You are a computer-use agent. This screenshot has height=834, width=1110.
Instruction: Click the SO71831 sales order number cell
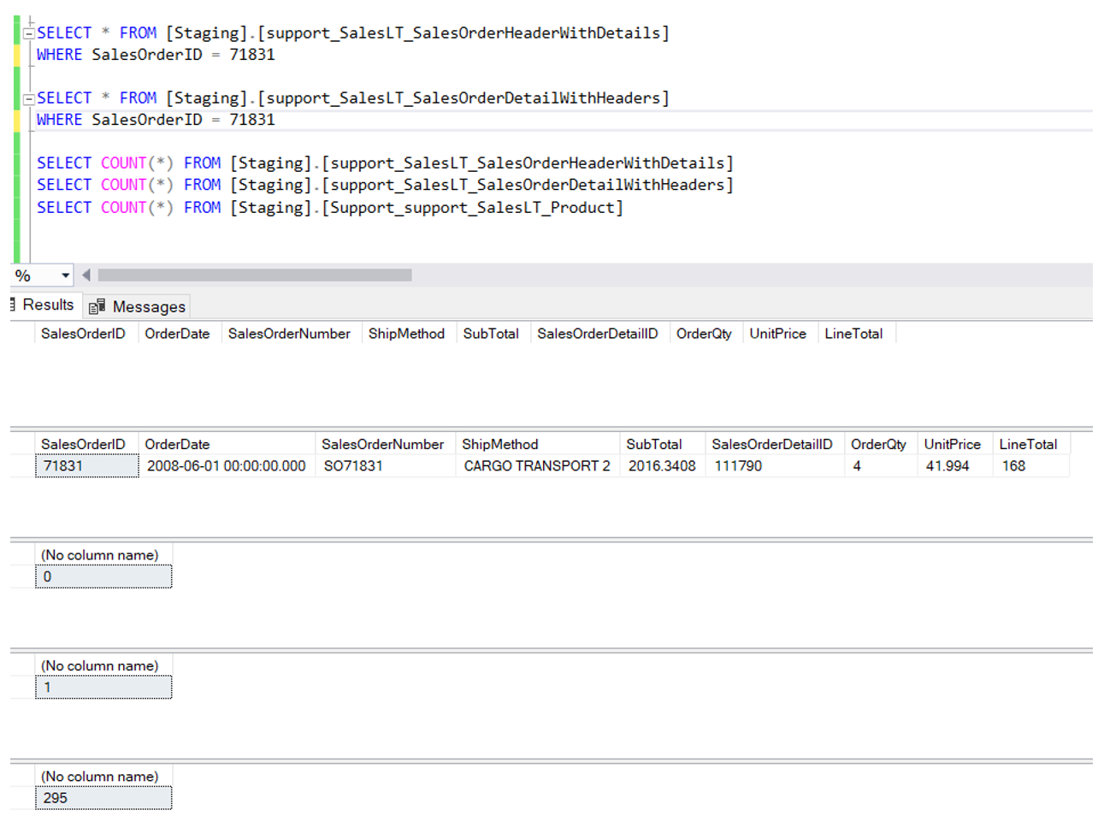pyautogui.click(x=384, y=466)
